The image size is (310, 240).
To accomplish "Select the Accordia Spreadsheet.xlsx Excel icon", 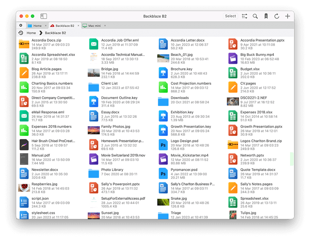I will [24, 58].
